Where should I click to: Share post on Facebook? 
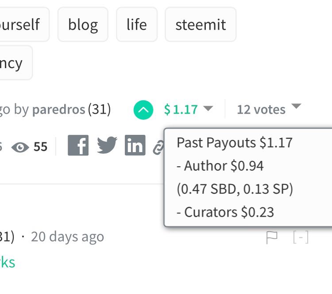tap(78, 145)
